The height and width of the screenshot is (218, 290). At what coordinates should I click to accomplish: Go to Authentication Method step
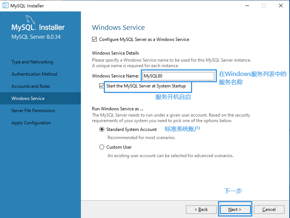tap(34, 74)
